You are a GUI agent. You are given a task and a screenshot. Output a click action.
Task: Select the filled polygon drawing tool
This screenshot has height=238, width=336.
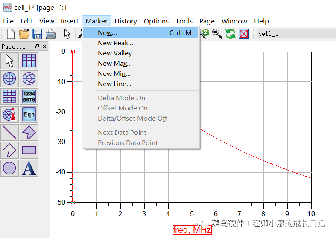pyautogui.click(x=29, y=132)
